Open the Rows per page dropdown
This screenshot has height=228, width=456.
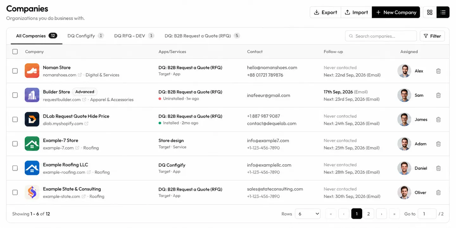click(x=307, y=214)
